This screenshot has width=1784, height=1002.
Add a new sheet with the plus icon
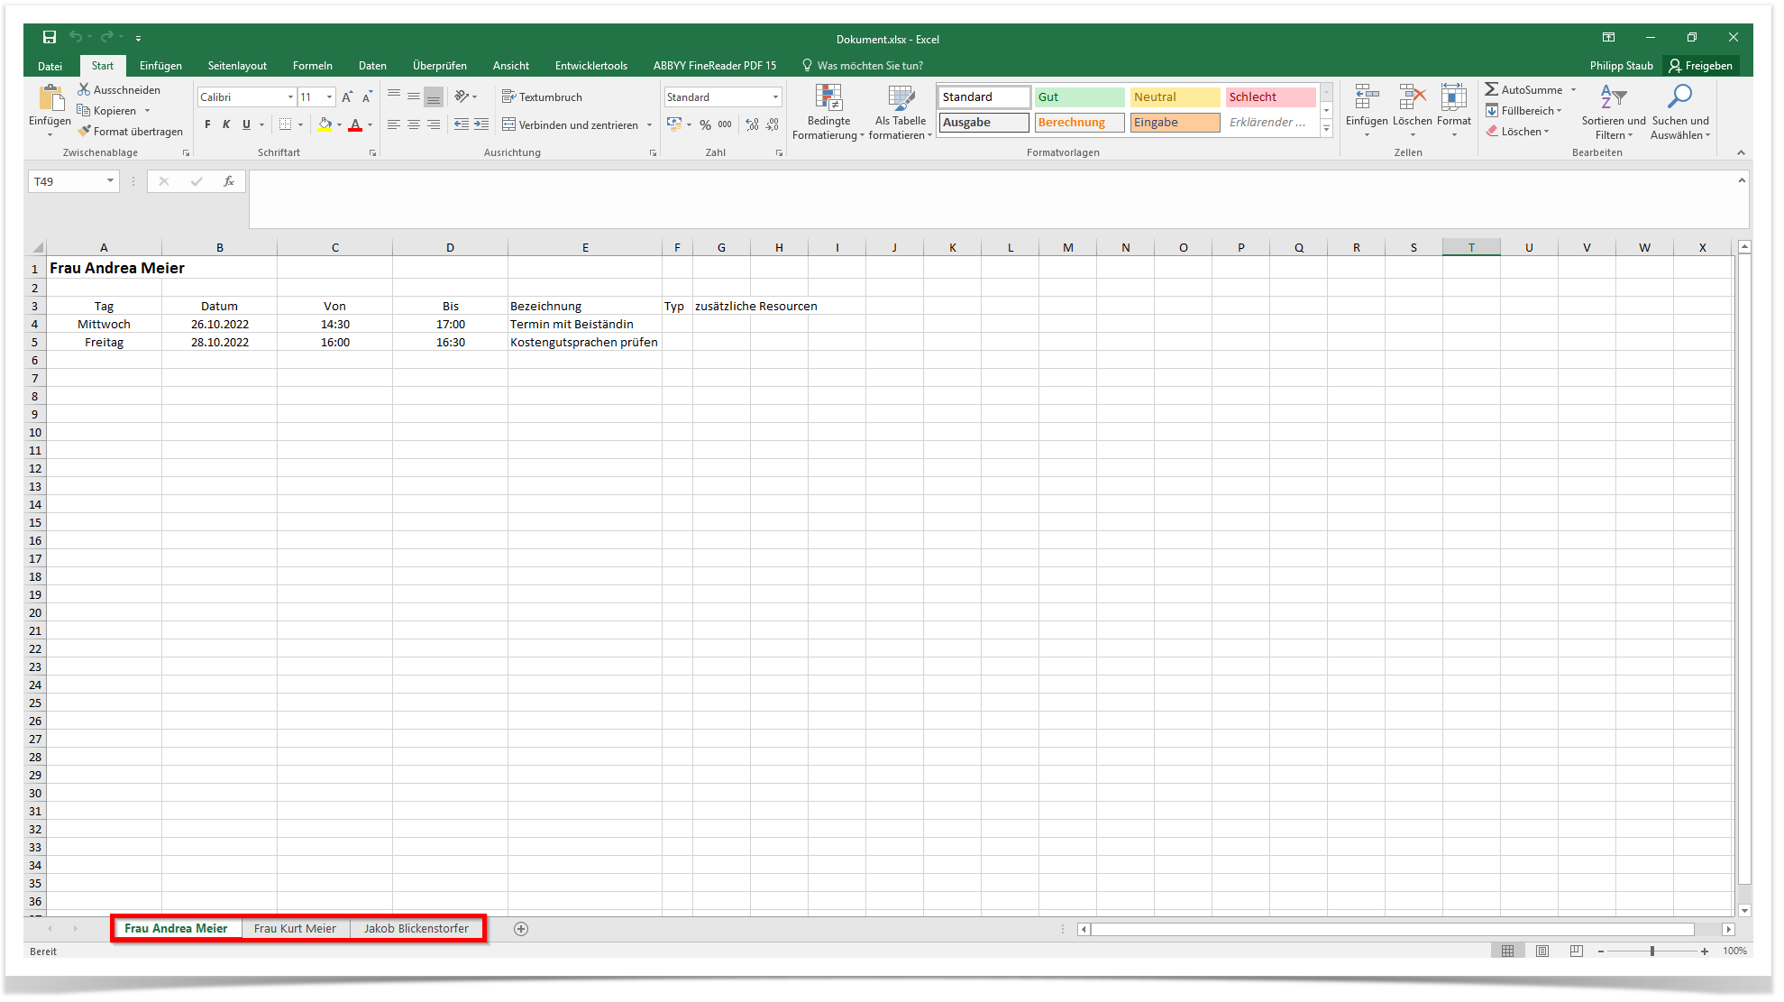[x=521, y=929]
